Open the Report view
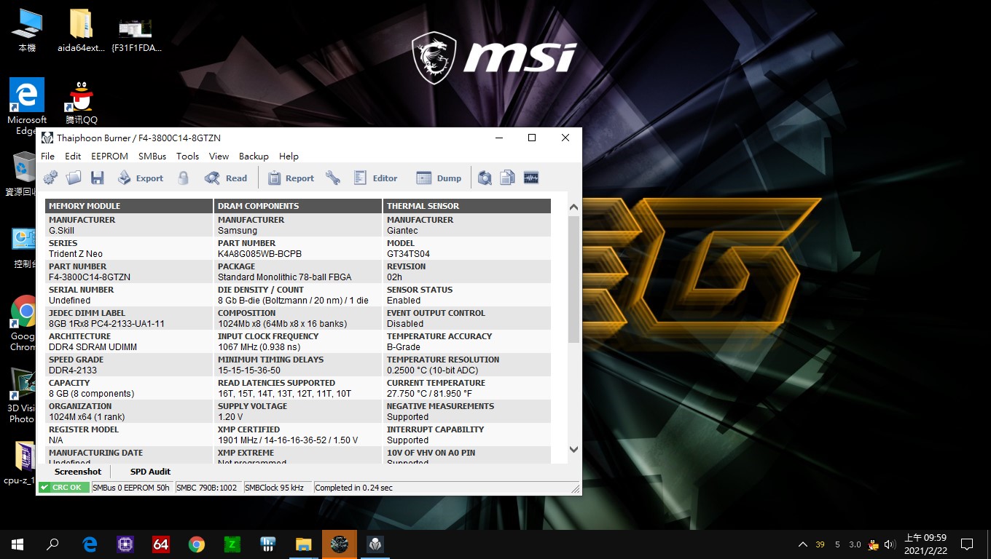 tap(291, 178)
